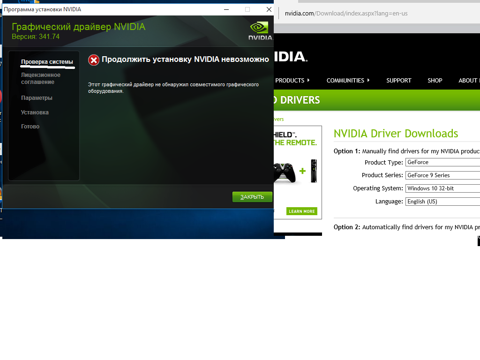Image resolution: width=480 pixels, height=360 pixels.
Task: Open the ABOUT menu on the NVIDIA website
Action: click(x=469, y=81)
